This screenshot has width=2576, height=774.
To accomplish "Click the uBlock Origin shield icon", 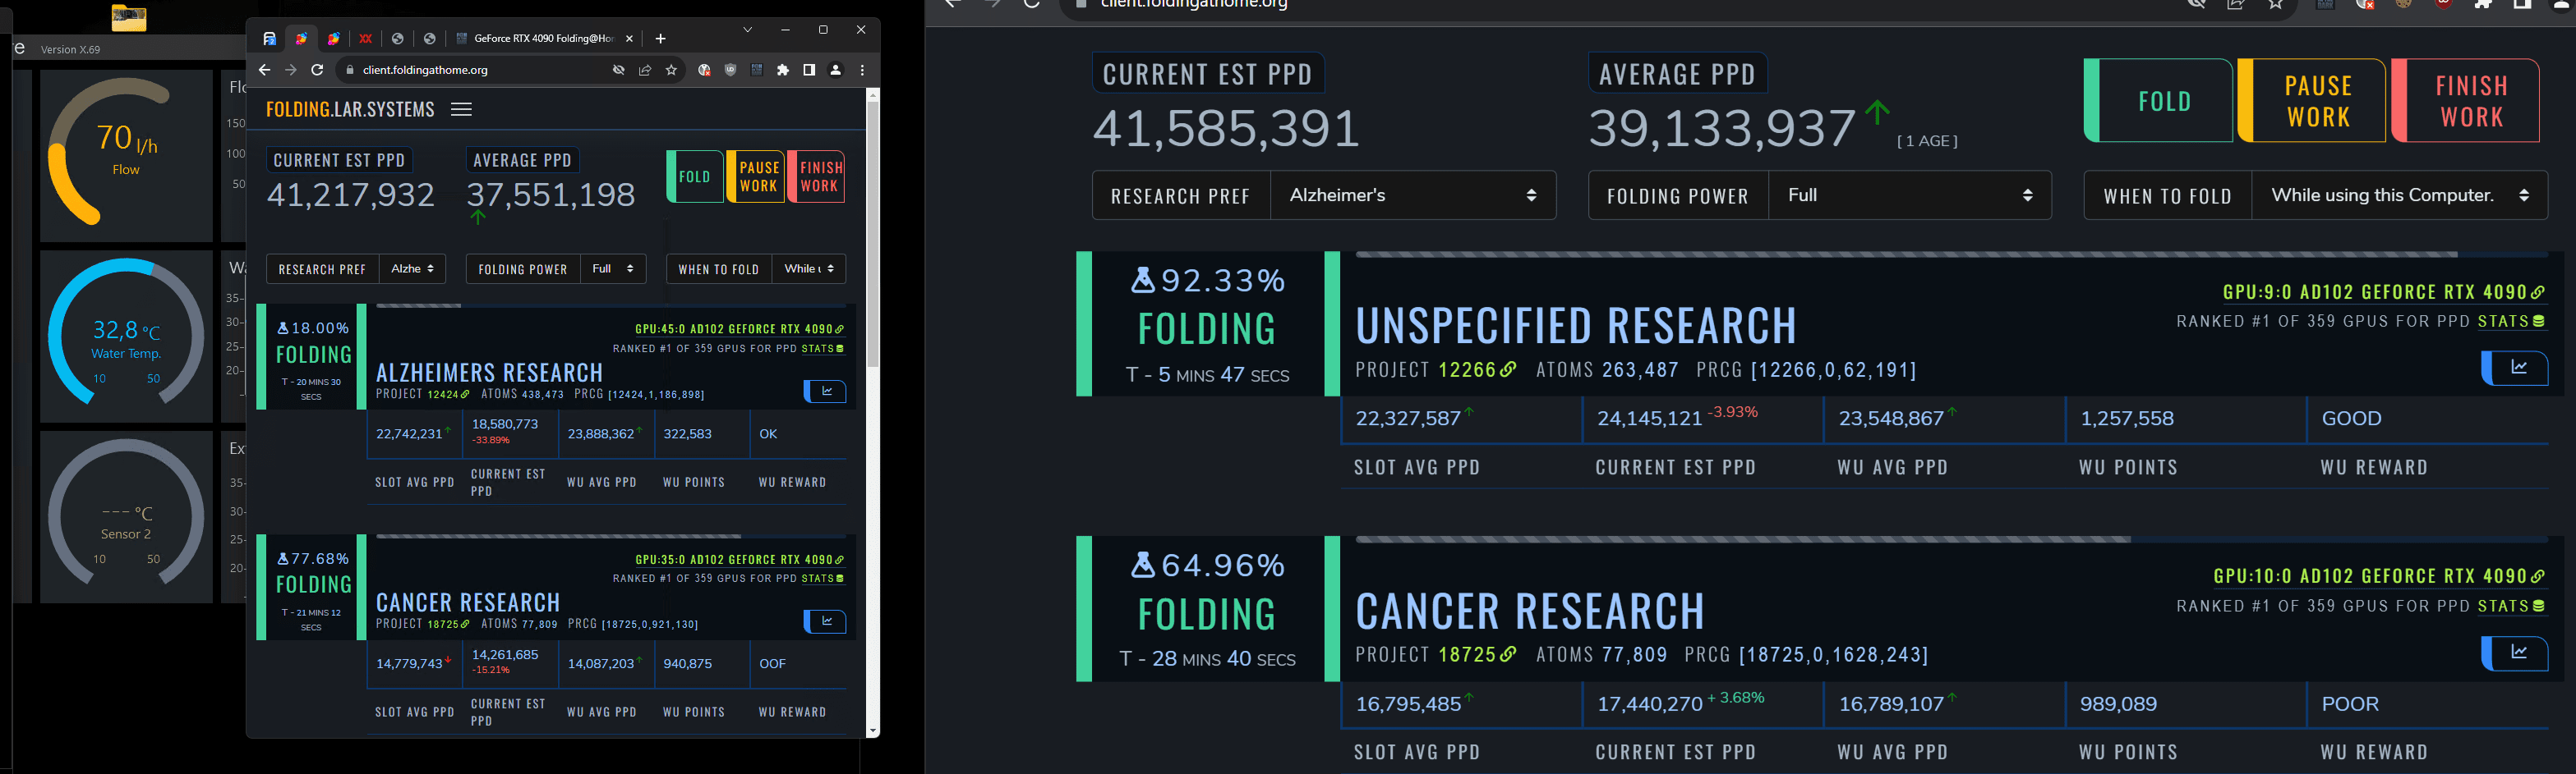I will [730, 70].
